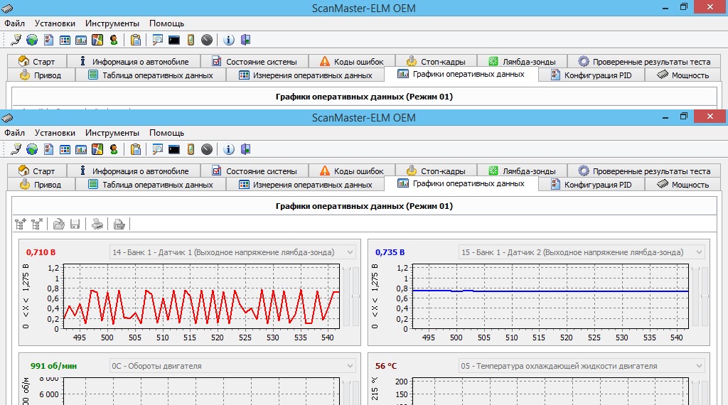728x405 pixels.
Task: Click the clipboard icon in lower window toolbar
Action: tap(135, 149)
